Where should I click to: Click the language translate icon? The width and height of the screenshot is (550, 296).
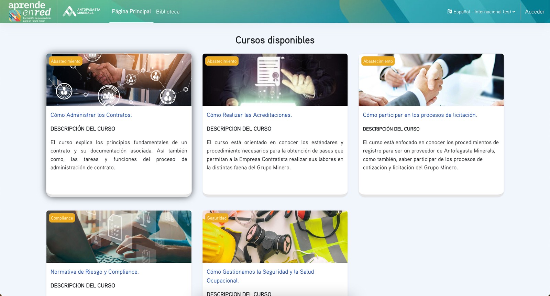coord(449,12)
